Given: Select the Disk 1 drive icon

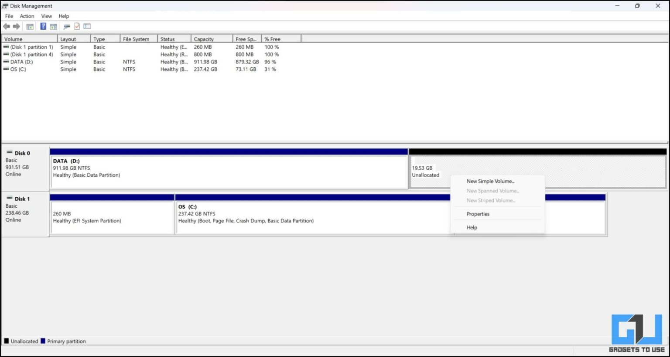Looking at the screenshot, I should (x=10, y=199).
